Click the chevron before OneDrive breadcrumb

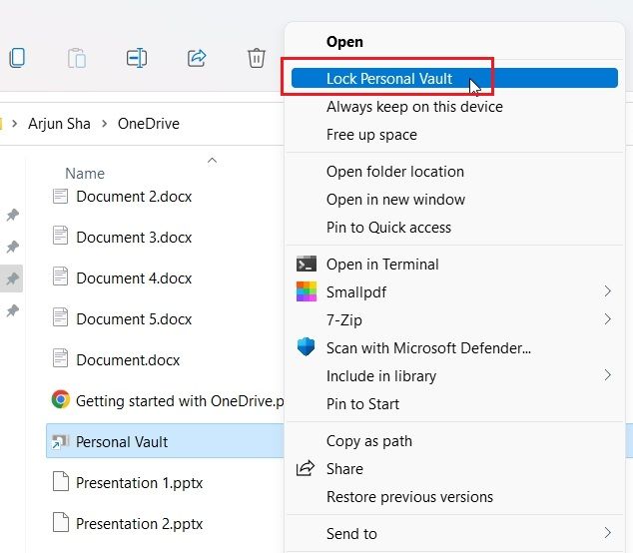(104, 123)
